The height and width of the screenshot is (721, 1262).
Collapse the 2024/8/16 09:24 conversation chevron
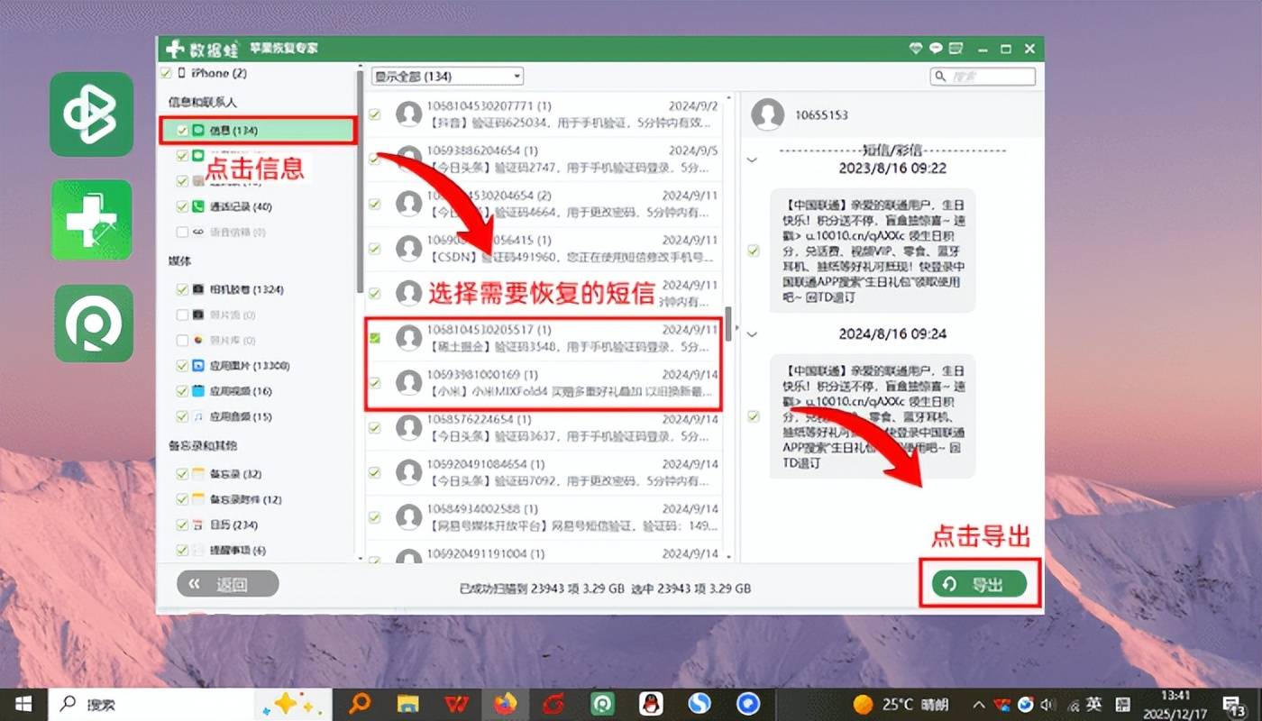[753, 333]
